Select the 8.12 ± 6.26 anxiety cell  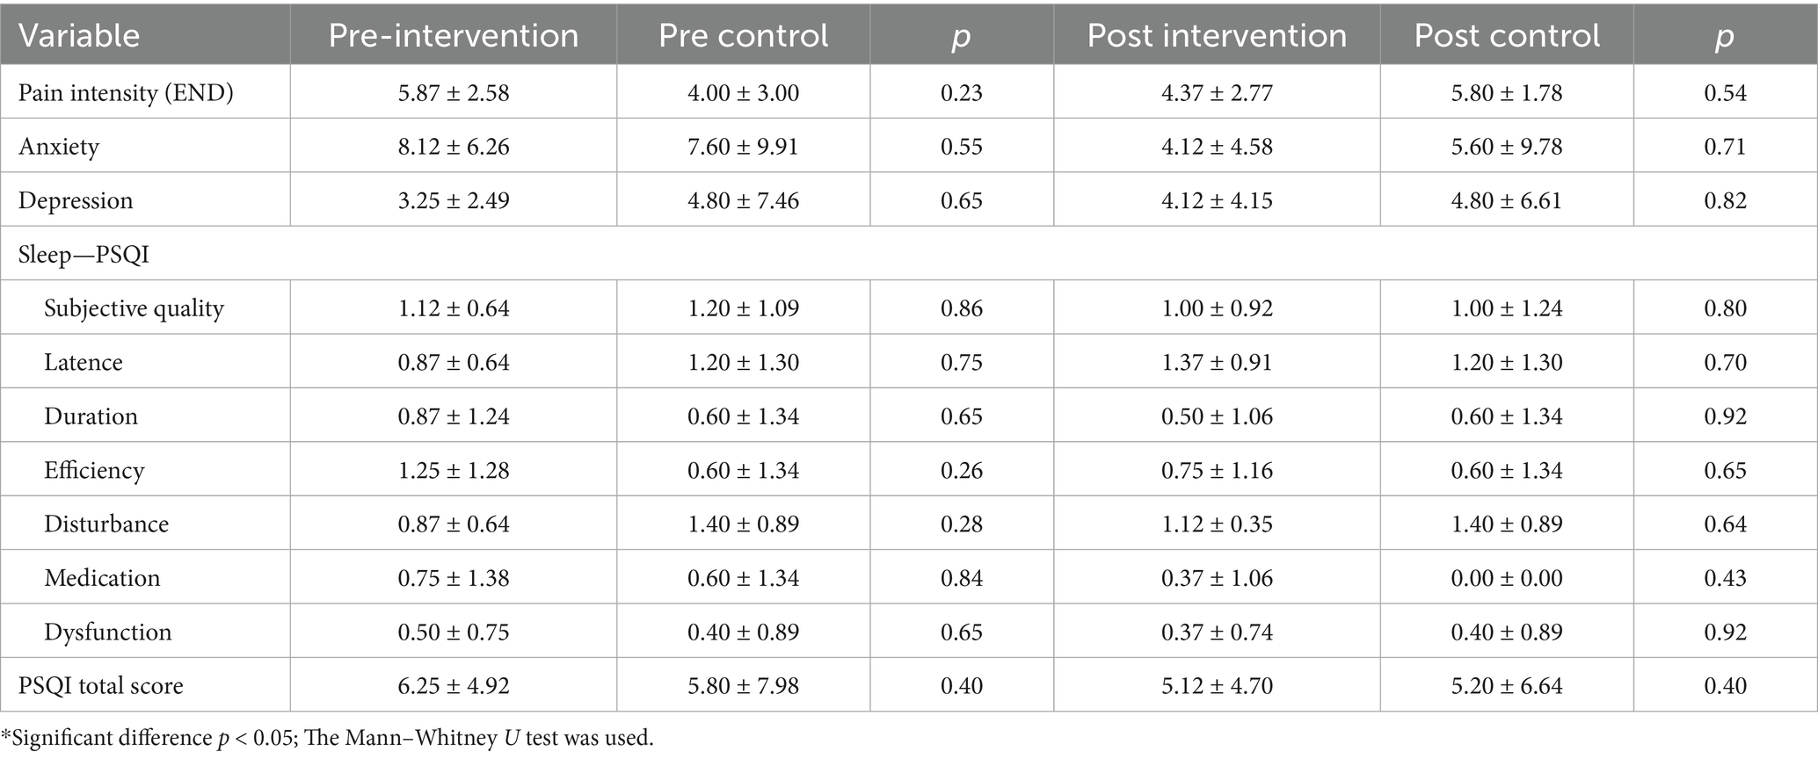pyautogui.click(x=454, y=146)
